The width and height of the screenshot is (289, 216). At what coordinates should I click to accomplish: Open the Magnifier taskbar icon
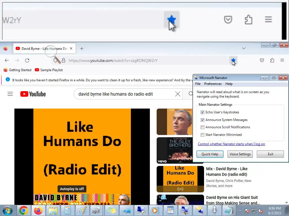pos(185,210)
